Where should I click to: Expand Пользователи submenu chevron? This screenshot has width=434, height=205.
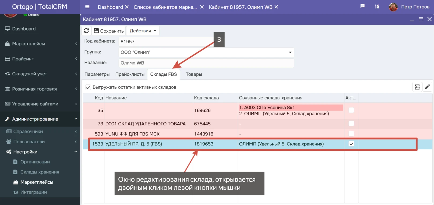(x=76, y=141)
